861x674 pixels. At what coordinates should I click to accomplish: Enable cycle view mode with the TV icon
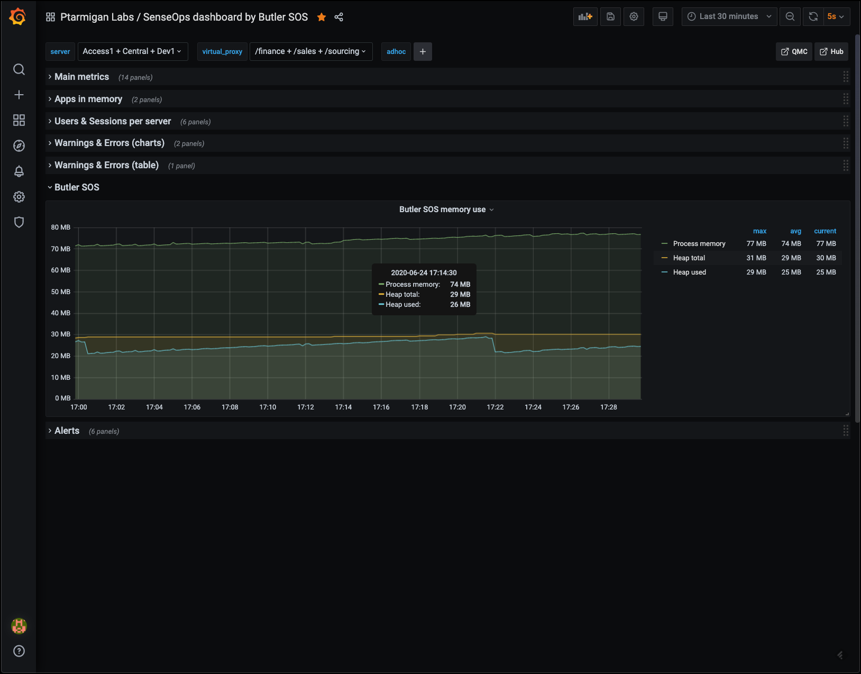(663, 16)
